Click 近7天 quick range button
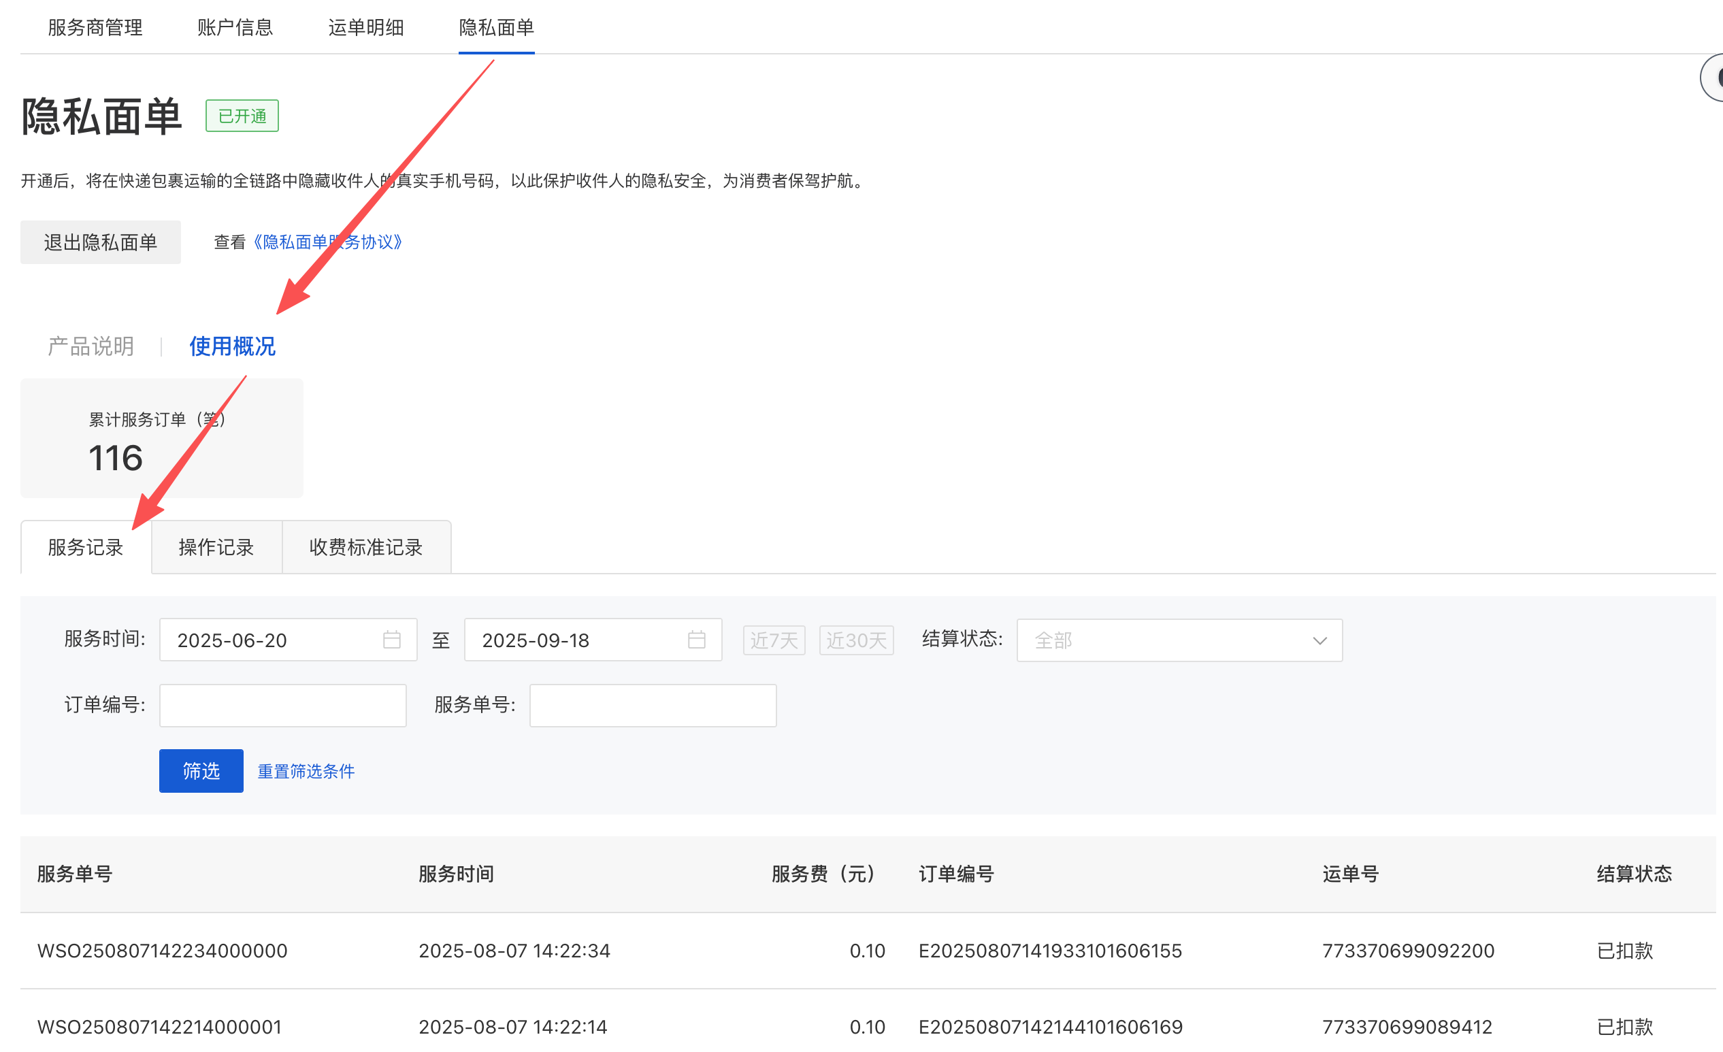Screen dimensions: 1723x1052 point(774,640)
